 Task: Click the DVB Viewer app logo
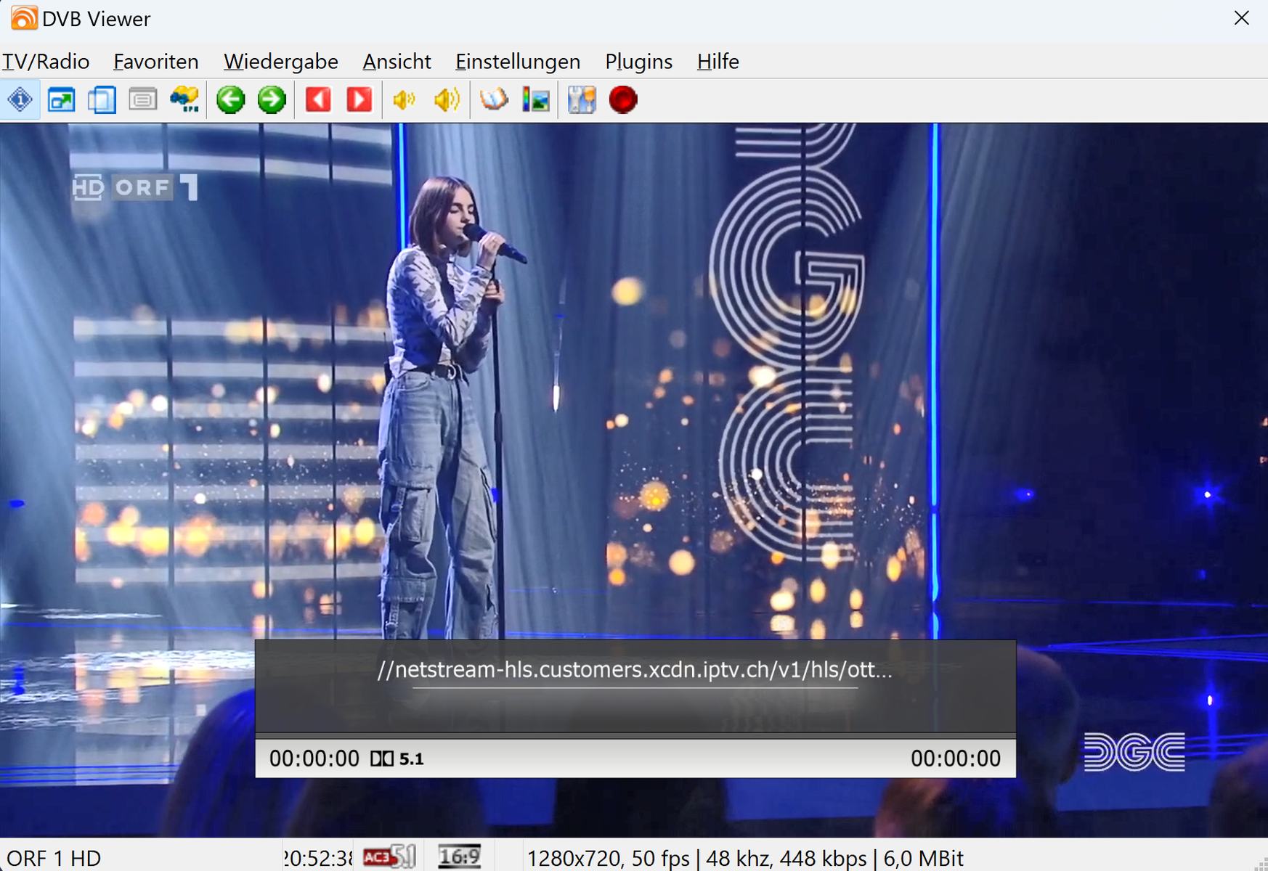coord(23,18)
